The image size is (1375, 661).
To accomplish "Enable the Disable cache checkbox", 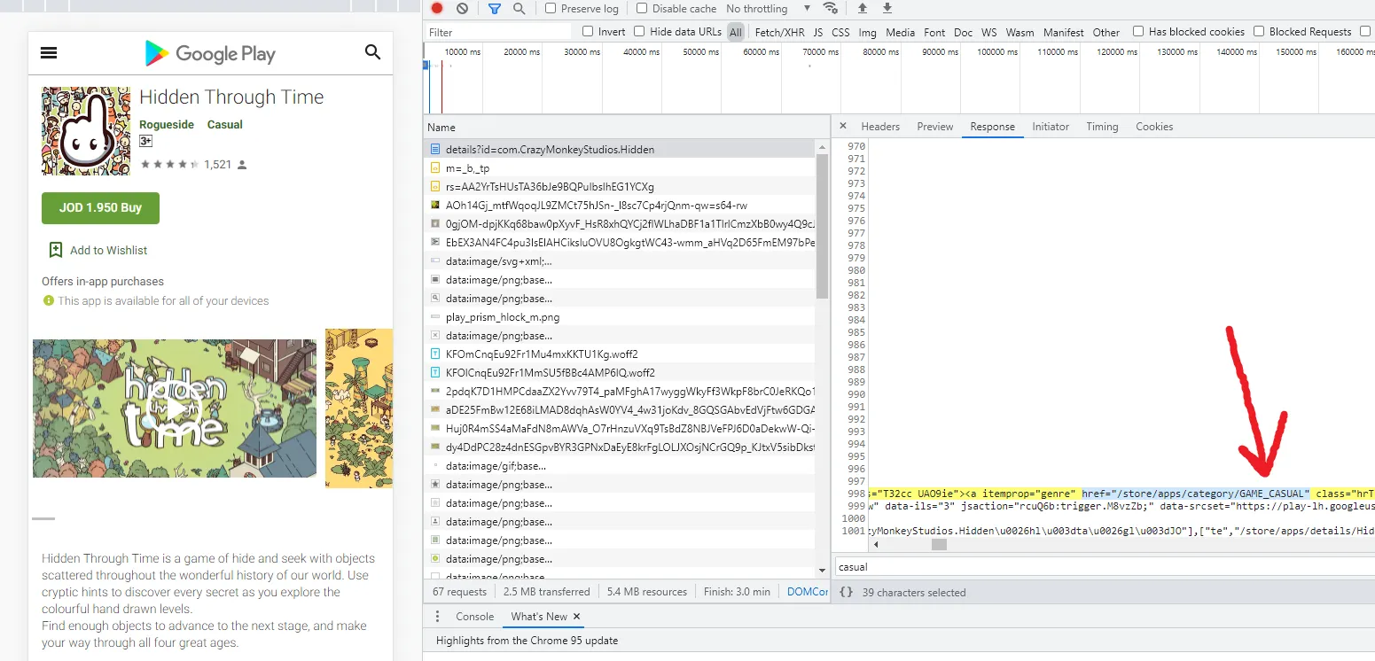I will [642, 9].
